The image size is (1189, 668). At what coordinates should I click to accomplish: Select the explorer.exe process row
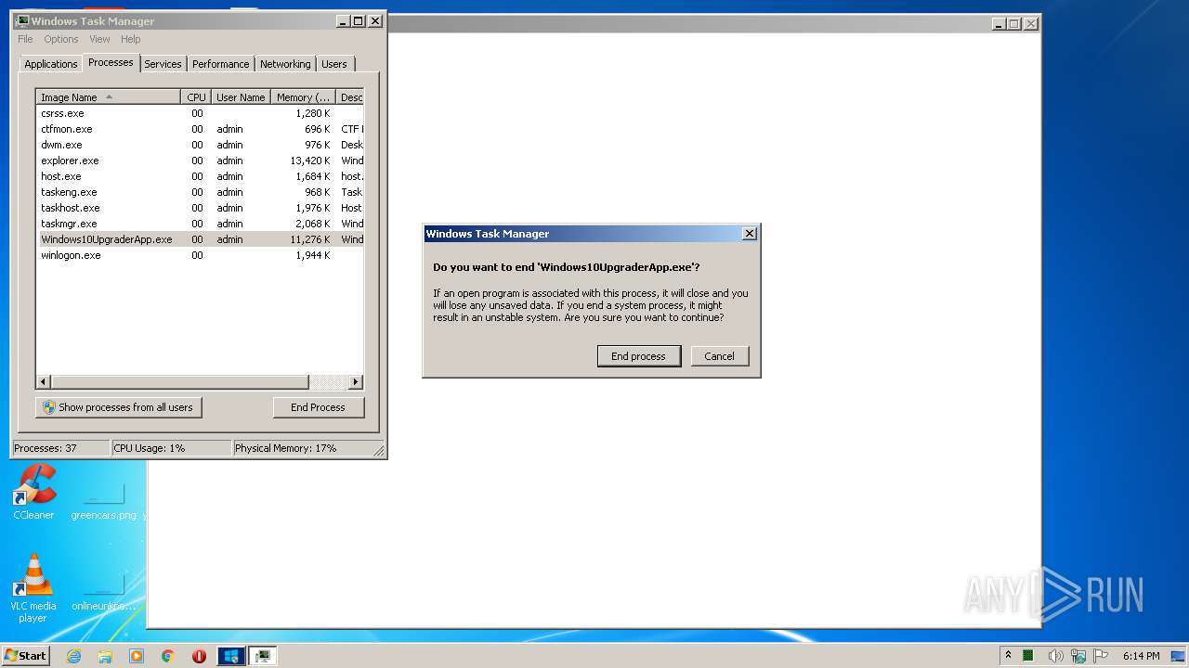coord(200,161)
